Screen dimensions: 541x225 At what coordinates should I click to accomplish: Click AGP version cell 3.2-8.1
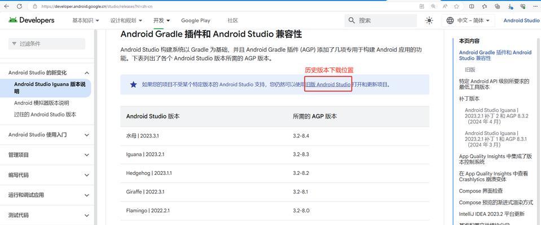tap(301, 192)
